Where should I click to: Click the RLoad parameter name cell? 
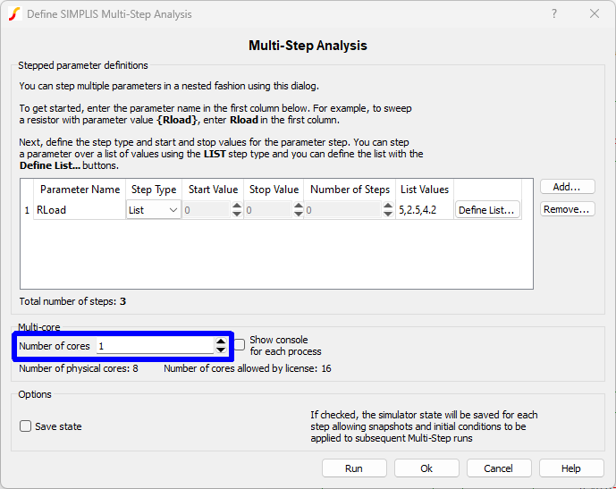point(79,210)
